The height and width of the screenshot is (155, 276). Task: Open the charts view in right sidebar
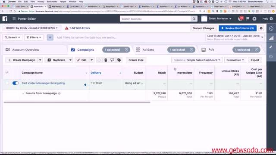pos(271,38)
